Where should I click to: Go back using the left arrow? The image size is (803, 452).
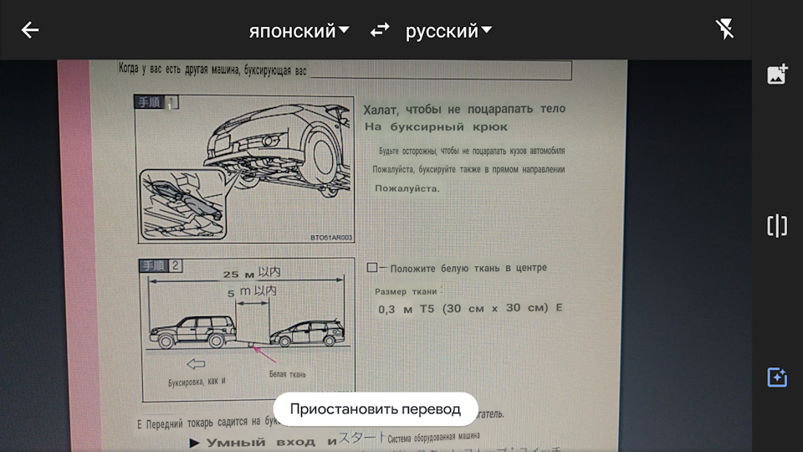tap(30, 30)
